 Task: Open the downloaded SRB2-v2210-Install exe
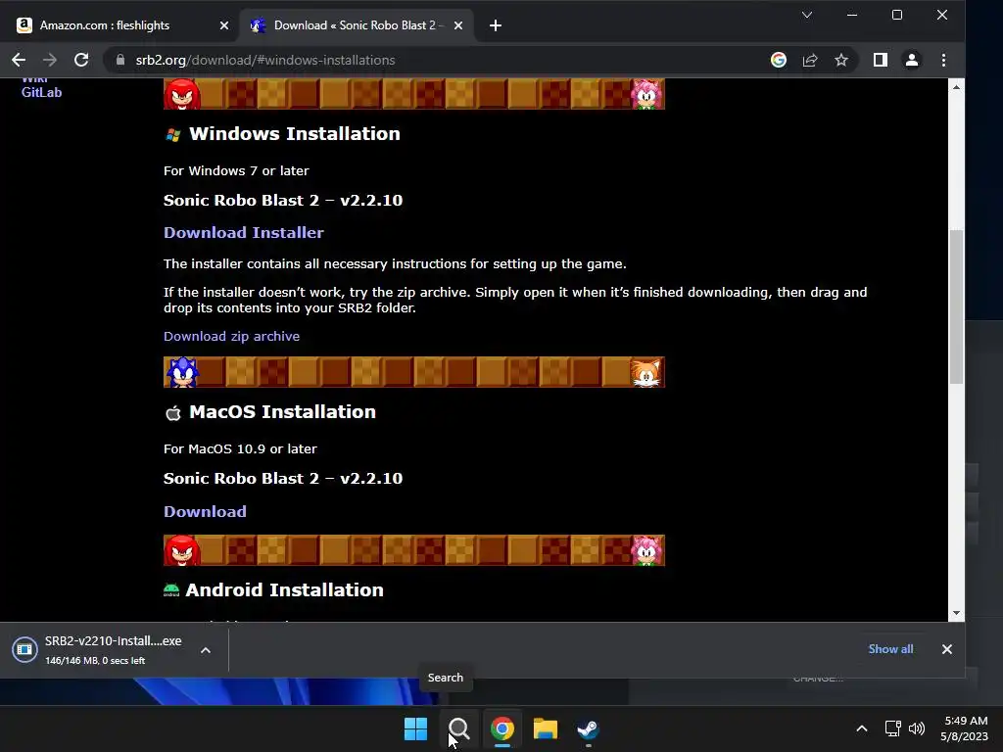pos(102,650)
